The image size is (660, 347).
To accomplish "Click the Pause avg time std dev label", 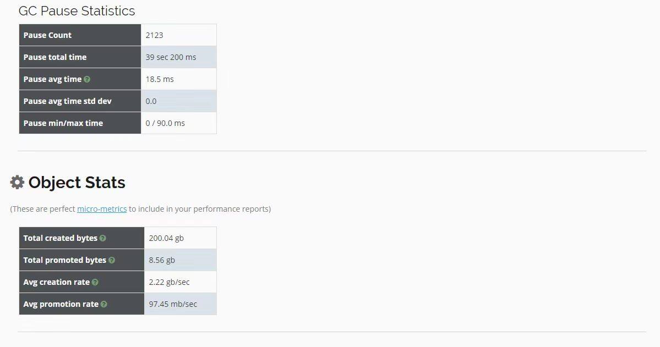I will coord(67,101).
